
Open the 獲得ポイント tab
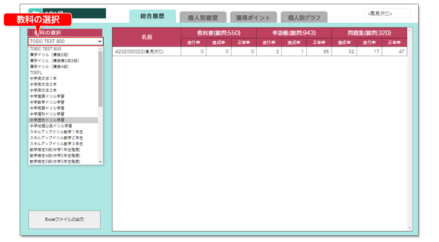click(254, 18)
